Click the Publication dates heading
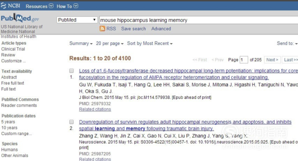 19,116
